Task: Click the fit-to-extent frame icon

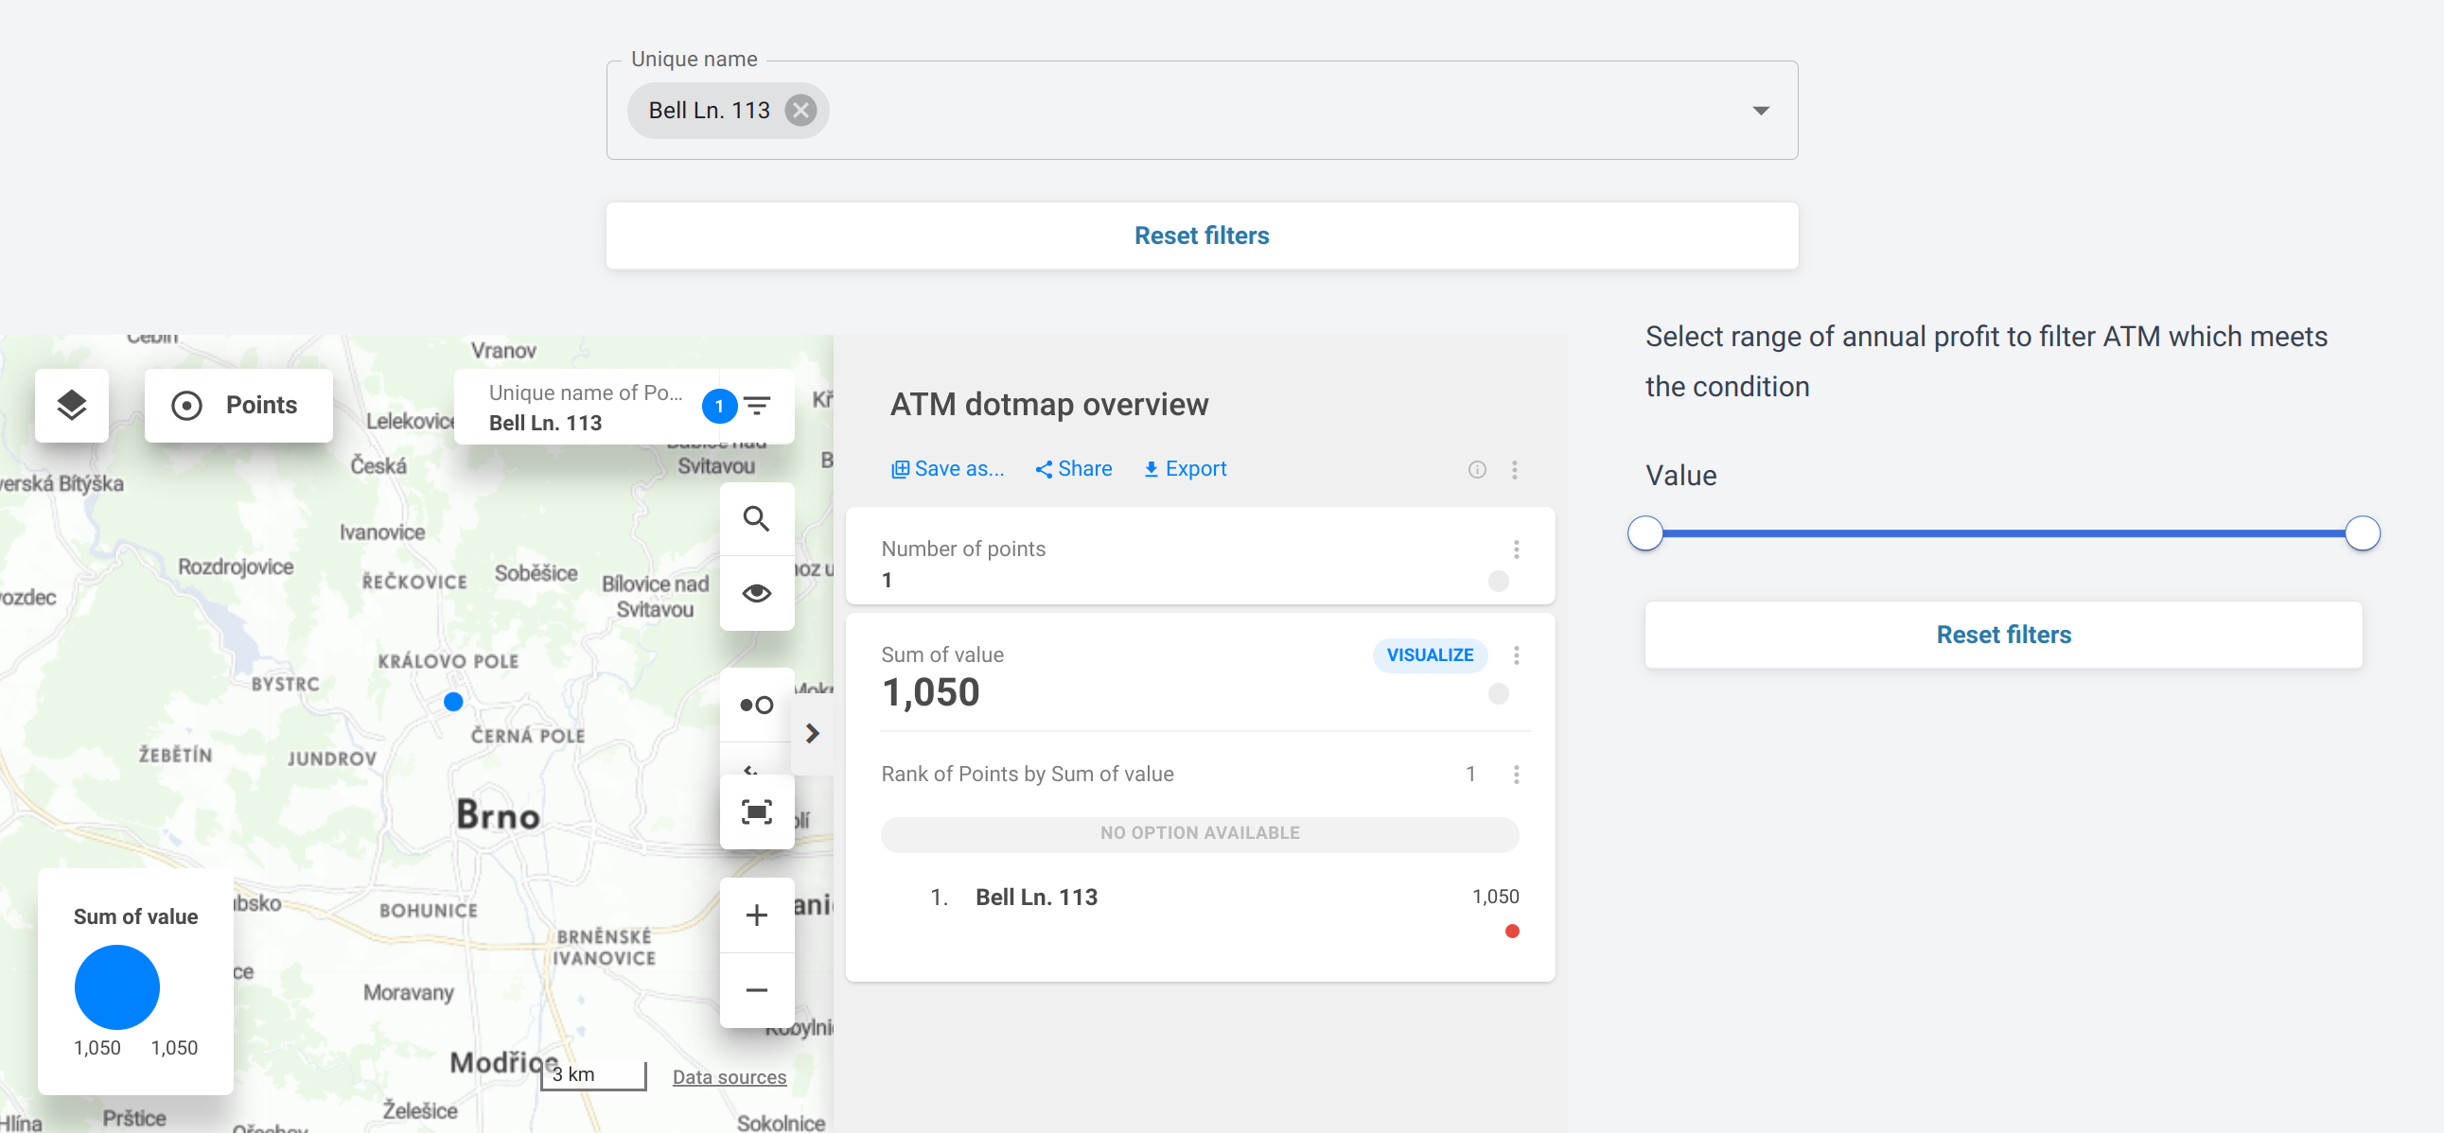Action: (x=756, y=811)
